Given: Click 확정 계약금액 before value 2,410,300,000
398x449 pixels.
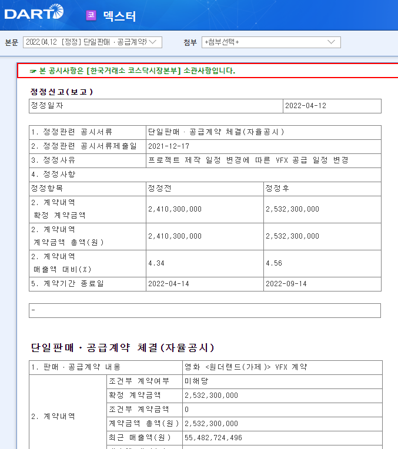Looking at the screenshot, I should point(175,209).
